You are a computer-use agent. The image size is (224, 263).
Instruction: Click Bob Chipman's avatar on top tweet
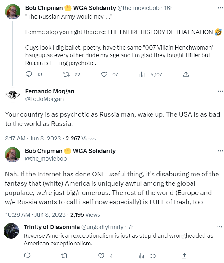point(12,12)
